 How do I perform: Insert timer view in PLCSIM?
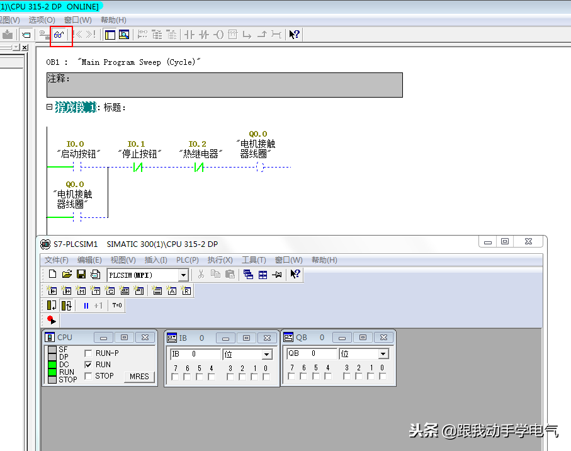pyautogui.click(x=96, y=290)
